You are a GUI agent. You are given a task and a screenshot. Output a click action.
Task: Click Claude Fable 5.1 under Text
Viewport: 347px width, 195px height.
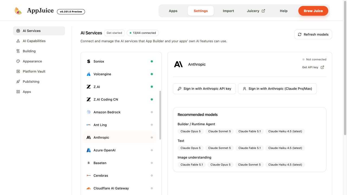pyautogui.click(x=249, y=148)
